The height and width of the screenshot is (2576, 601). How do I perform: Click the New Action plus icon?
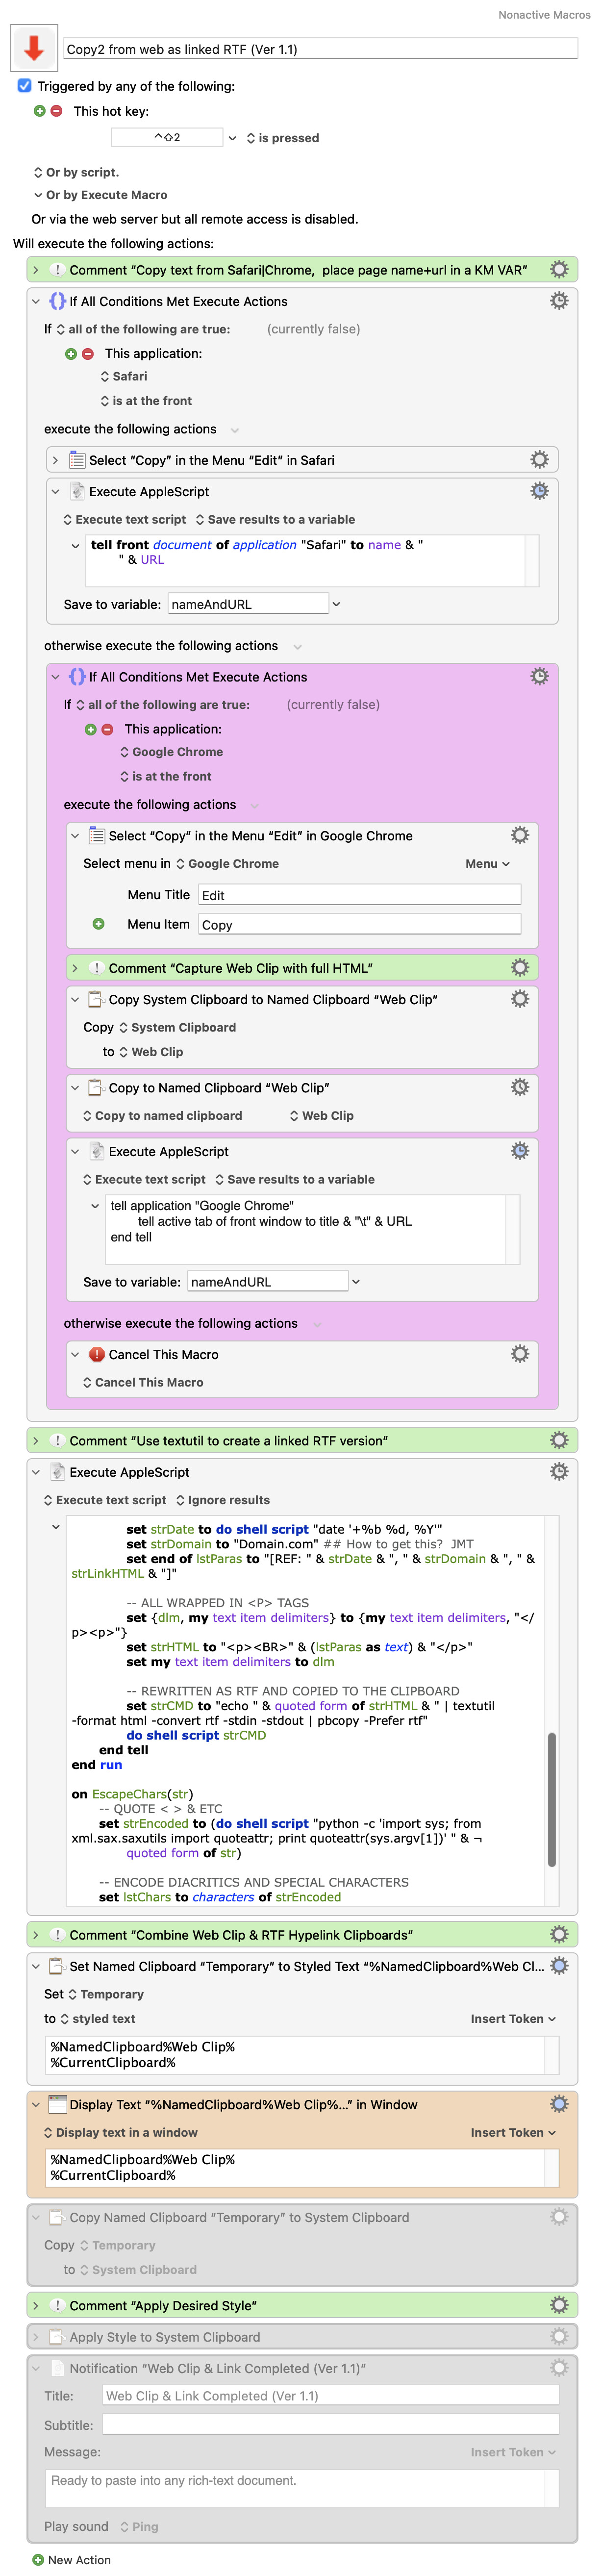point(38,2559)
